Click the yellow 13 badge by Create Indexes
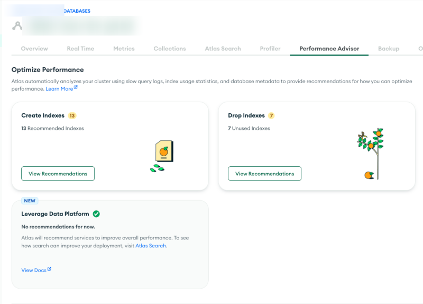423x304 pixels. 72,115
